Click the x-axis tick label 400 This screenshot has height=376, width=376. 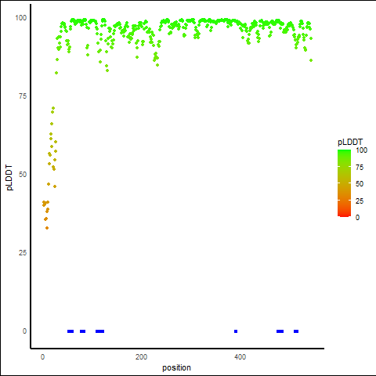240,357
